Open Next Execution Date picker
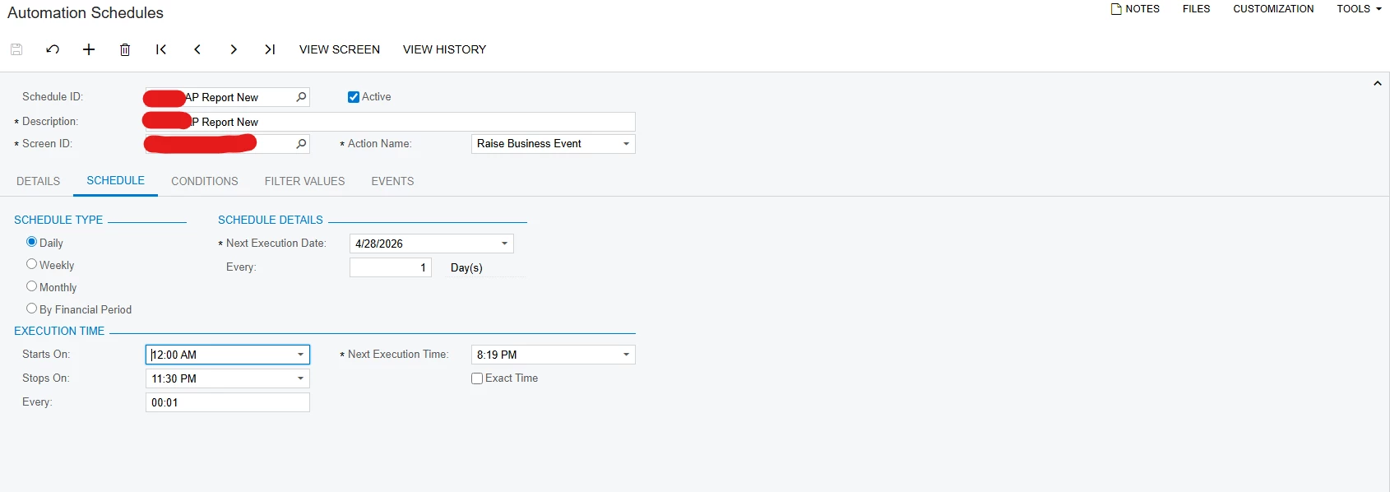This screenshot has width=1390, height=492. pos(505,244)
